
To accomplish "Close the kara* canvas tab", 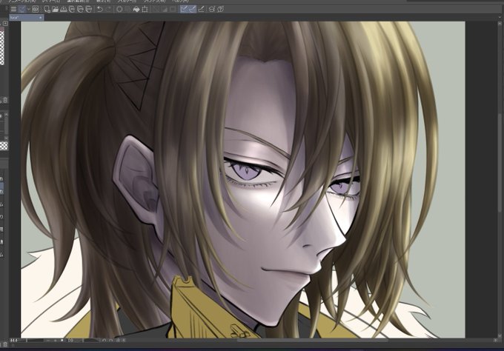I will 41,18.
